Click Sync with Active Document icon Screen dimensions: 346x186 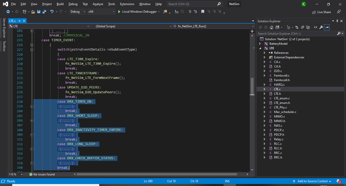297,27
